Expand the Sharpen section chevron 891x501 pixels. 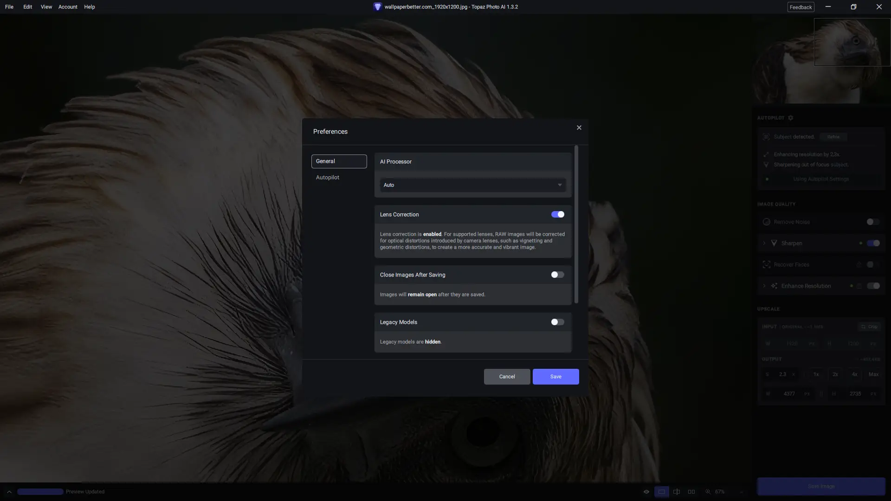click(x=764, y=243)
